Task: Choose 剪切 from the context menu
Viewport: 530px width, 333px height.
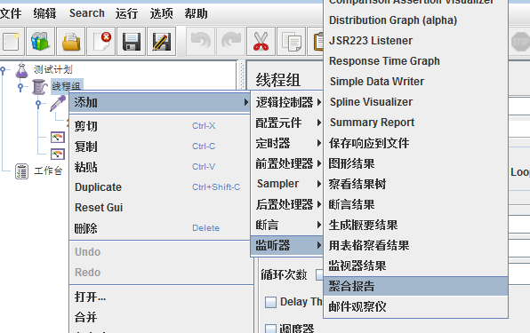Action: 159,126
